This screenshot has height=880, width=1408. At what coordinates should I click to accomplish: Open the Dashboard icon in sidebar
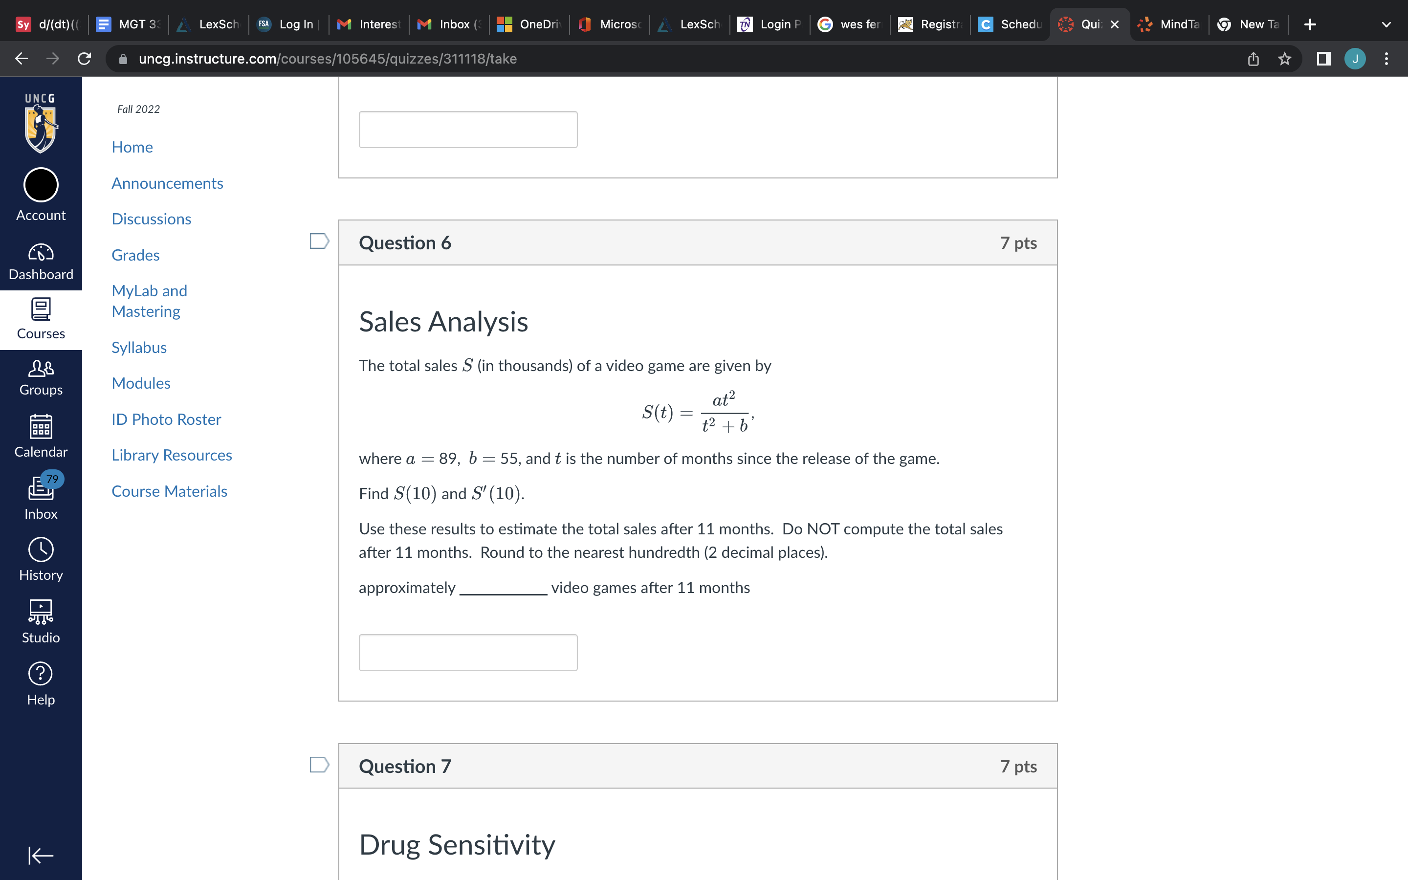41,262
